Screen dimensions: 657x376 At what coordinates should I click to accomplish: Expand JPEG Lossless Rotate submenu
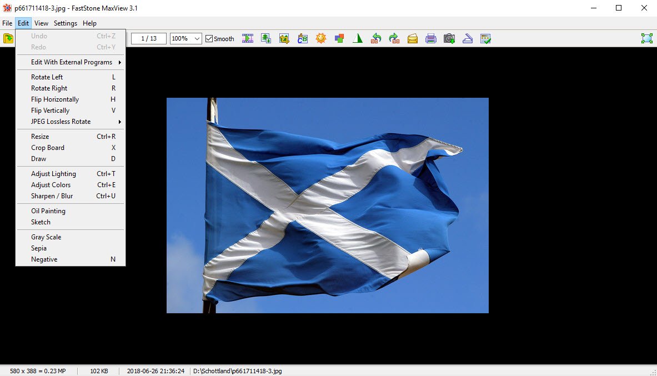coord(71,122)
